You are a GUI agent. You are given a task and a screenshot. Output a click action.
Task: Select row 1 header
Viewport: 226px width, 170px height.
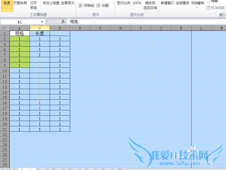pyautogui.click(x=5, y=33)
